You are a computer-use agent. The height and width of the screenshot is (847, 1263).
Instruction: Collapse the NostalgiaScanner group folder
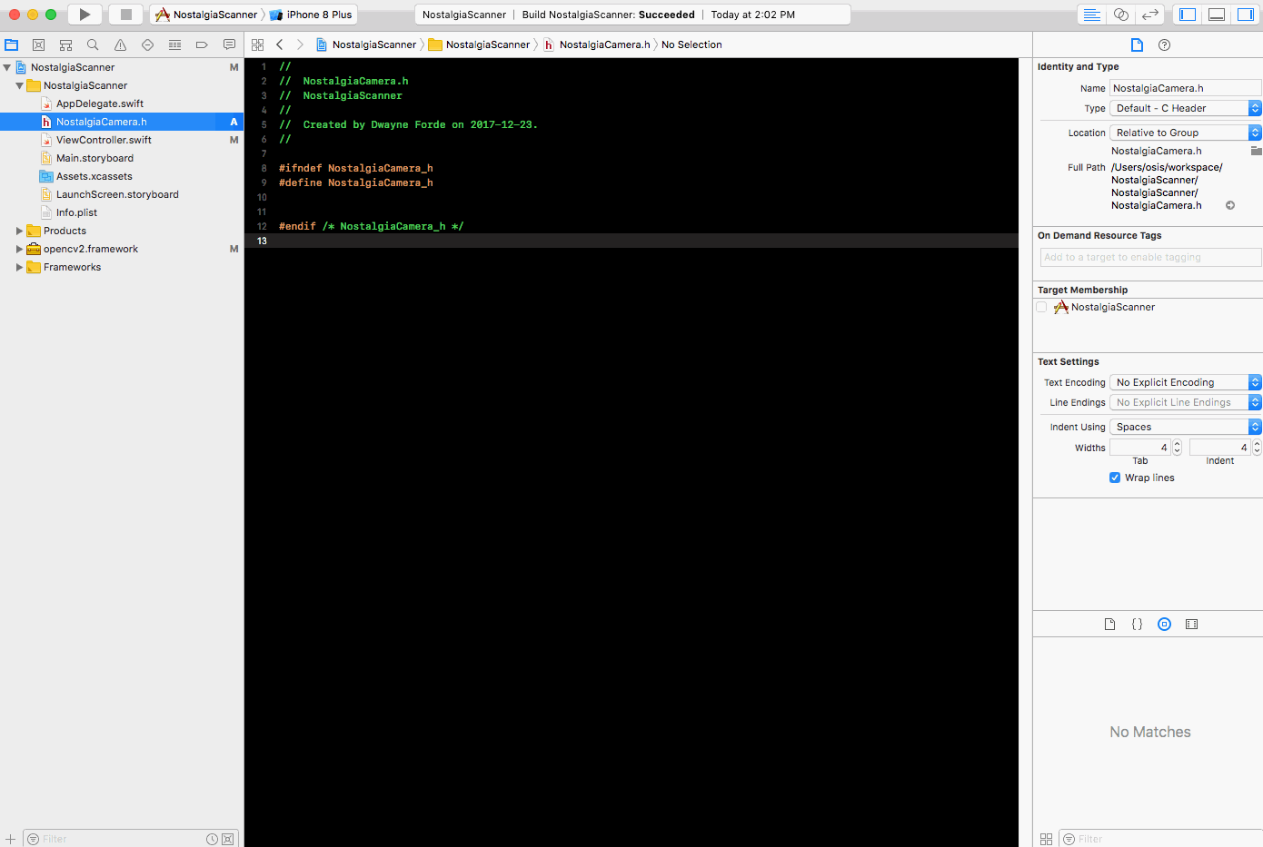(20, 85)
